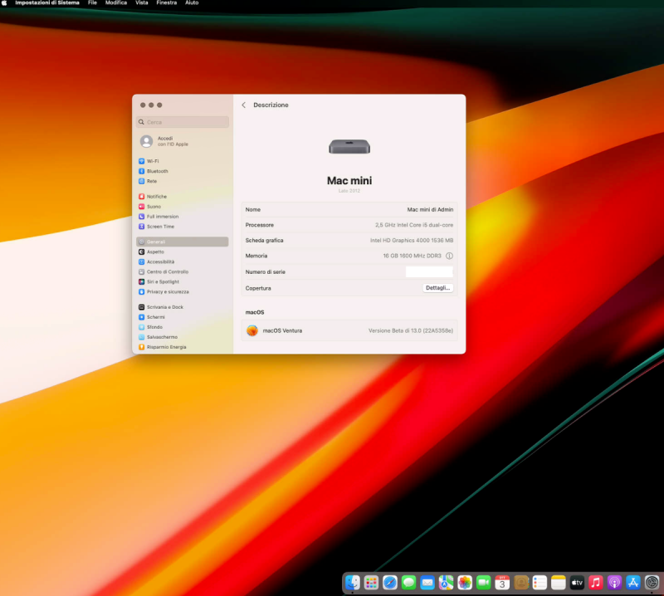Open Privacy e sicurezza pane
Image resolution: width=664 pixels, height=596 pixels.
[x=167, y=291]
